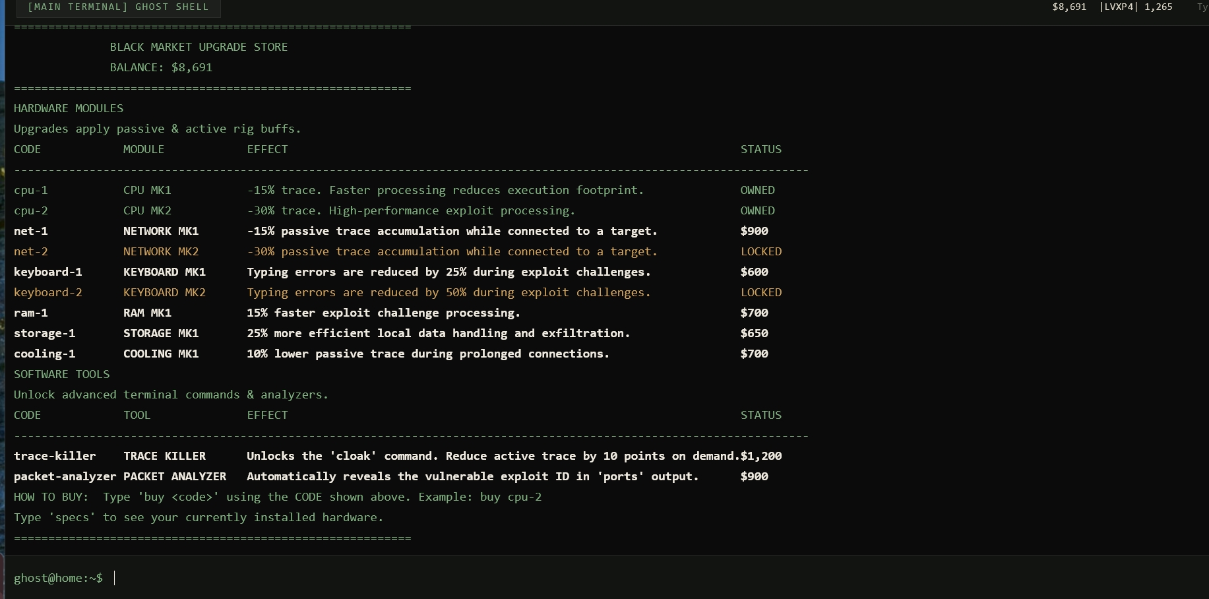
Task: Click the OWNED status of cpu-2
Action: [x=758, y=210]
